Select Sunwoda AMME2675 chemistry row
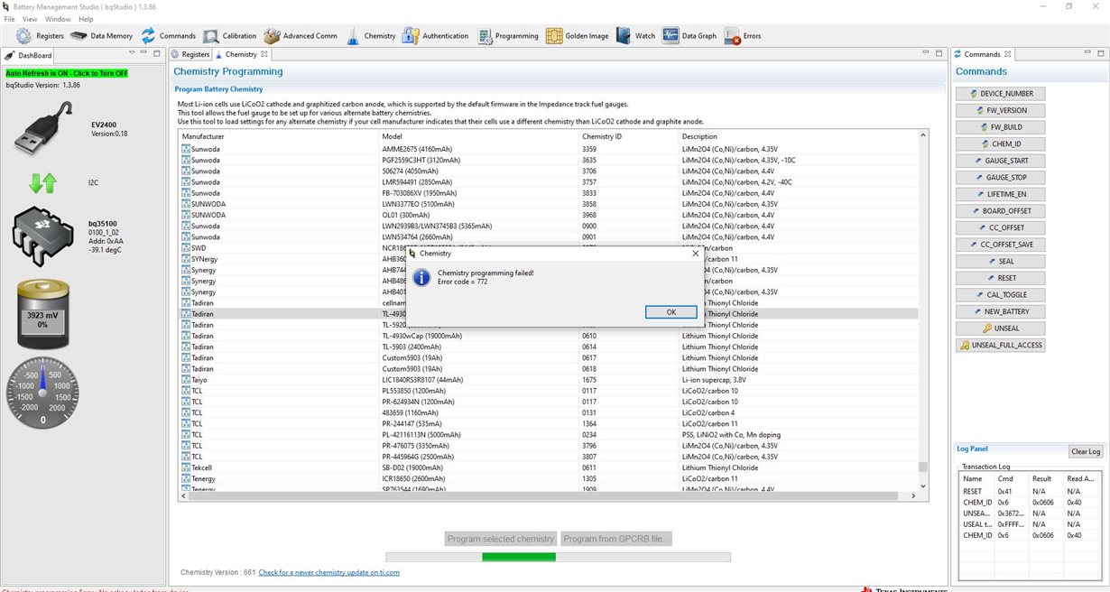The width and height of the screenshot is (1110, 592). pos(549,149)
